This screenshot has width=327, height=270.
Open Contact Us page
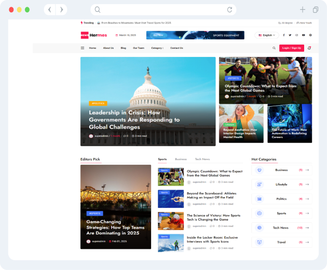176,48
